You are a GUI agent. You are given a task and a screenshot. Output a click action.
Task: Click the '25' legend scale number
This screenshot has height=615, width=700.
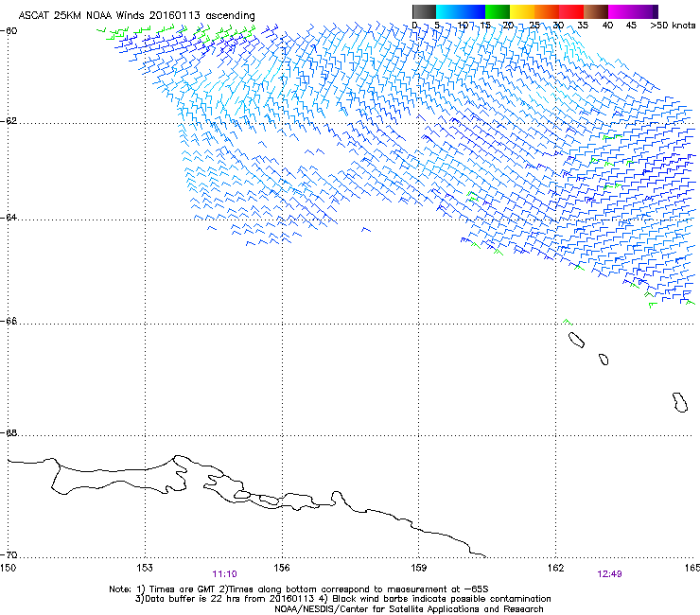point(534,26)
